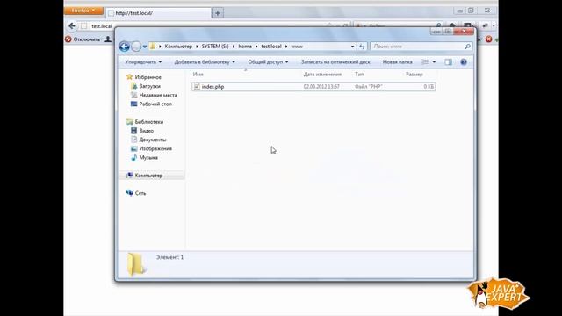This screenshot has width=562, height=316.
Task: Open the Упорядочить menu
Action: pos(143,62)
